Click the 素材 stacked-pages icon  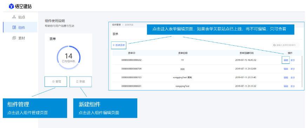(x=14, y=38)
